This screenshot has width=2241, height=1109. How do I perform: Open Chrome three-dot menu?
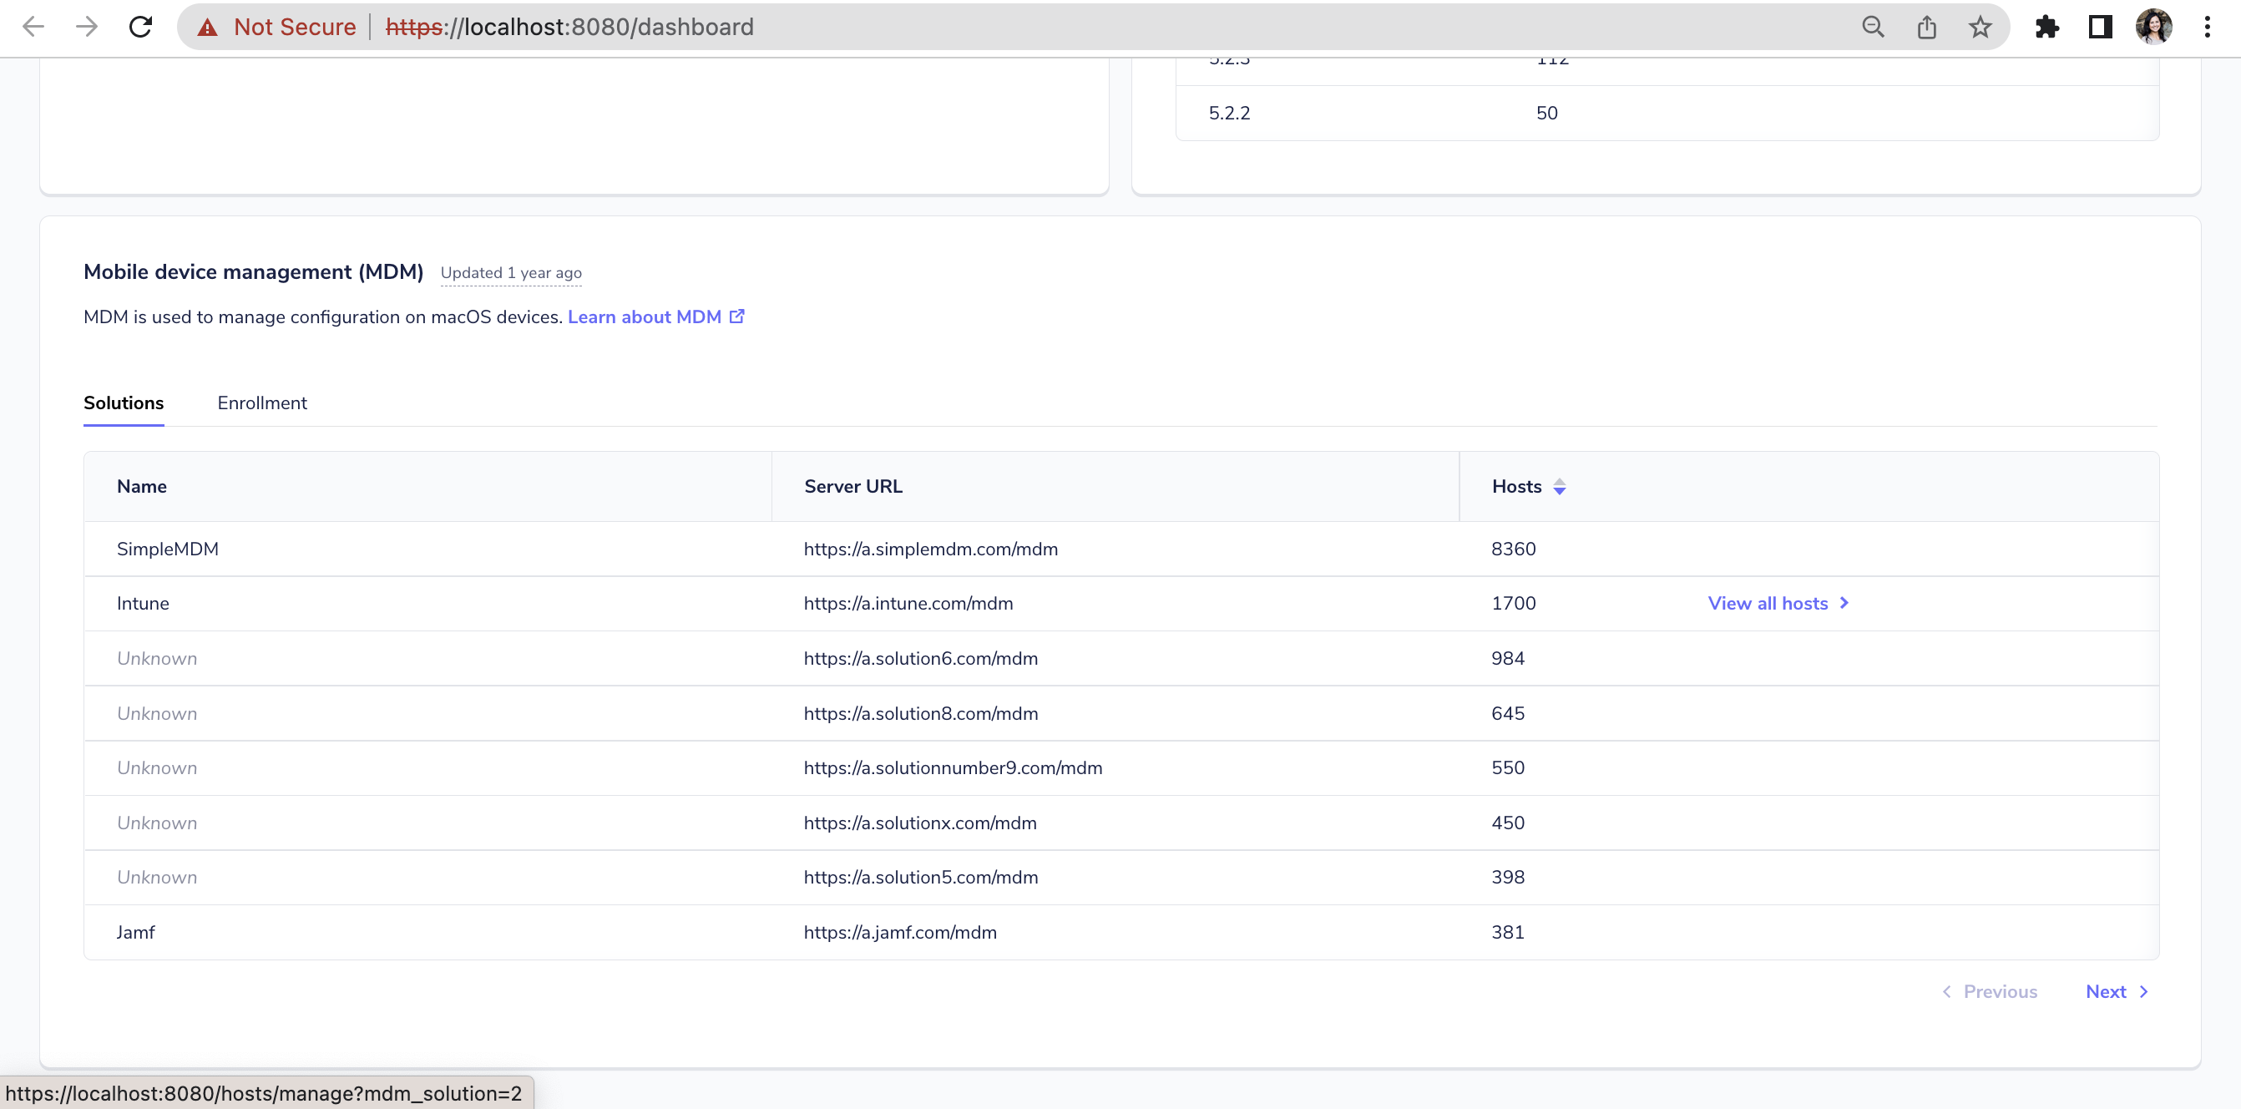tap(2207, 27)
